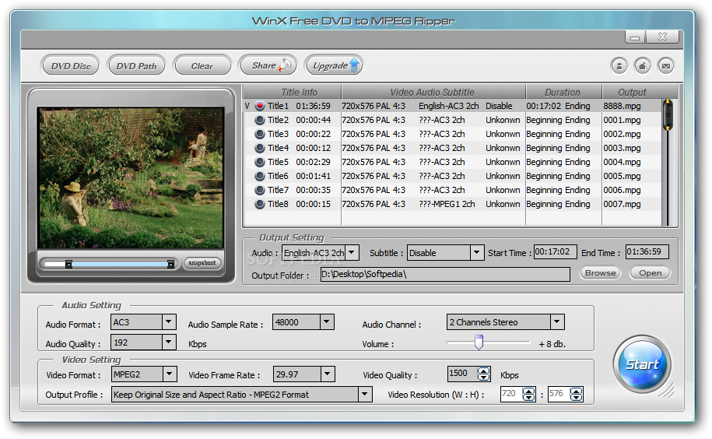The height and width of the screenshot is (439, 712).
Task: Expand the Audio Channel dropdown
Action: pyautogui.click(x=557, y=322)
